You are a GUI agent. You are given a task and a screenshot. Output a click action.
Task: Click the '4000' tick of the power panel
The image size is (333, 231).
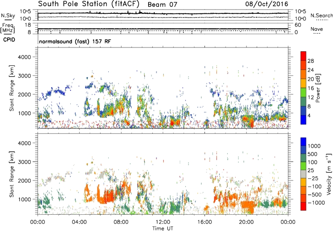point(25,57)
